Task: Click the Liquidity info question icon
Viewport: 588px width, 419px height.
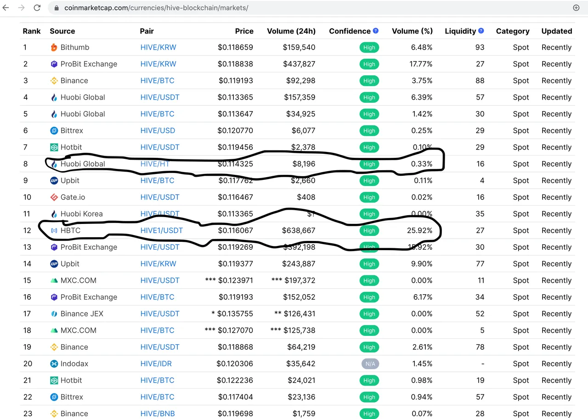Action: [x=481, y=31]
